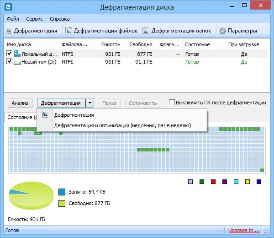This screenshot has height=238, width=274.
Task: Click the Новый том (D:) drive icon
Action: (17, 63)
